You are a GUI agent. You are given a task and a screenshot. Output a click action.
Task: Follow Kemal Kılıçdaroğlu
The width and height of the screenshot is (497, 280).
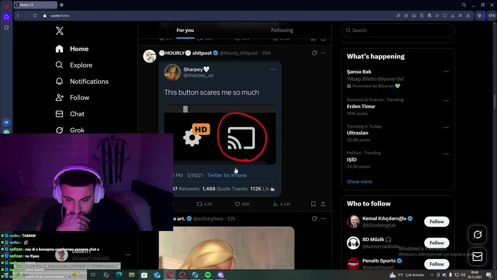click(437, 222)
